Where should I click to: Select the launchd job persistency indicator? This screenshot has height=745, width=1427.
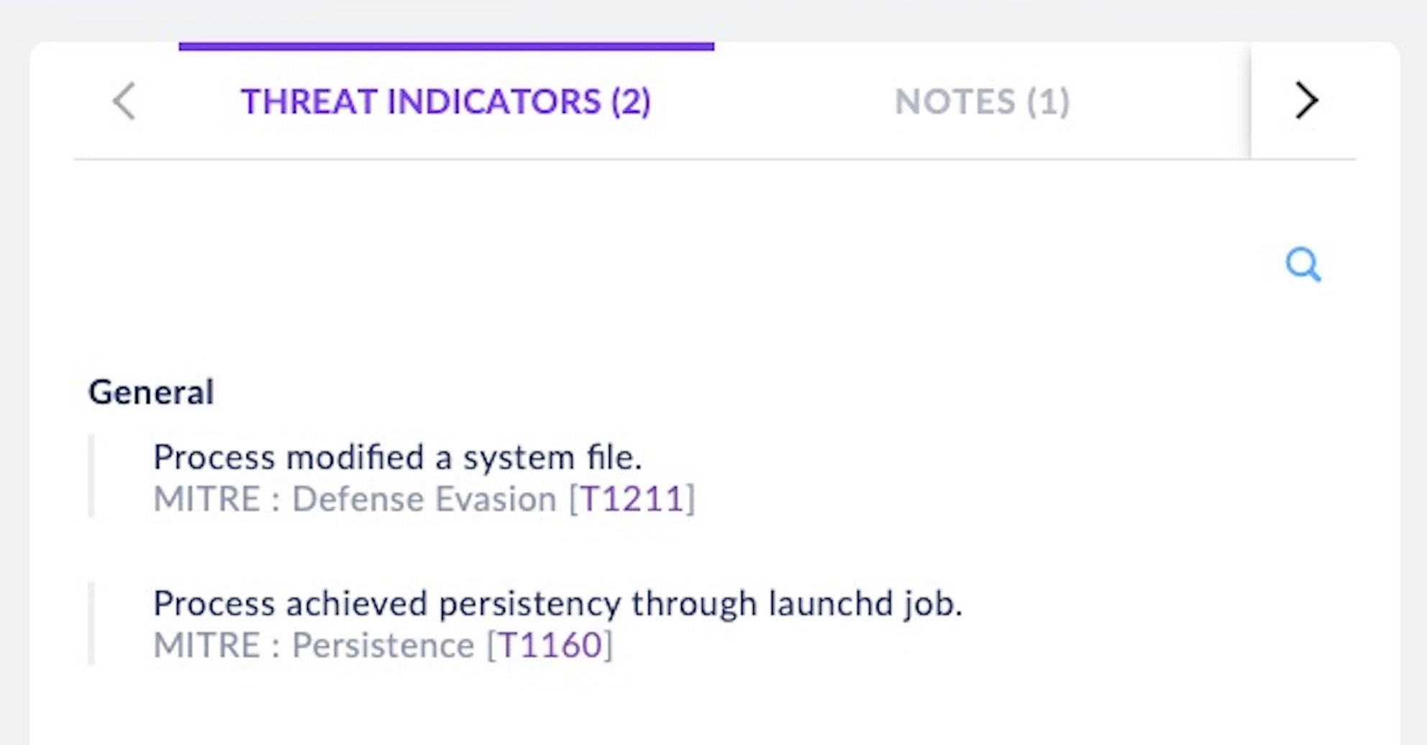click(x=557, y=603)
